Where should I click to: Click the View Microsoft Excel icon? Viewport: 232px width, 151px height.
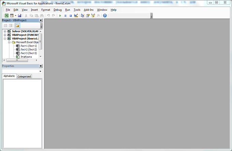6,15
